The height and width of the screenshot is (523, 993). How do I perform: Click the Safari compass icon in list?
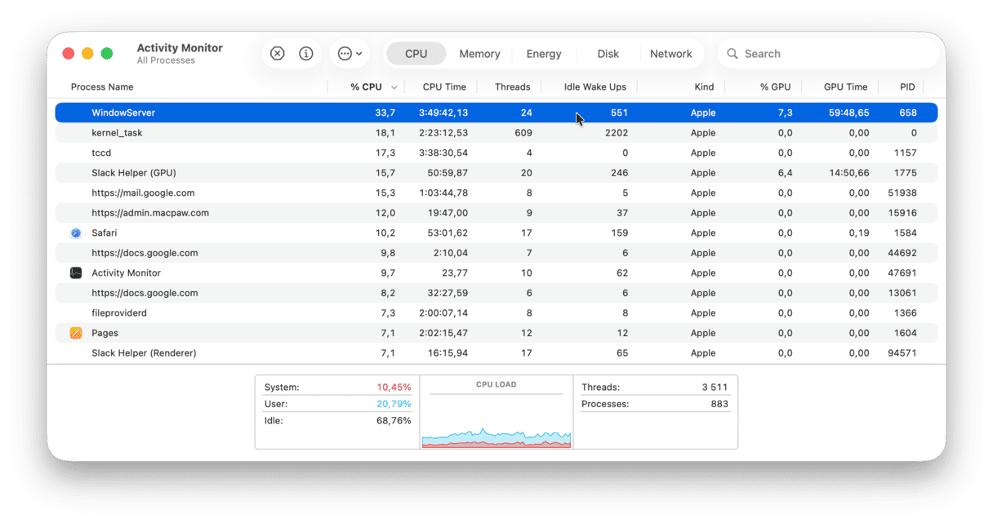76,233
